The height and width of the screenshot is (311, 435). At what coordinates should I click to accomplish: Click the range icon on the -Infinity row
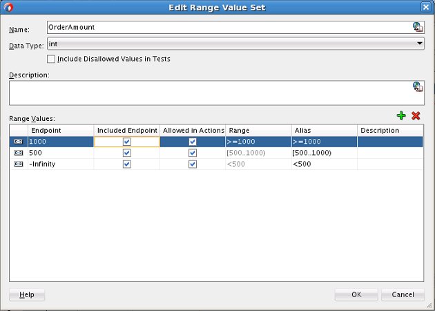tap(19, 164)
